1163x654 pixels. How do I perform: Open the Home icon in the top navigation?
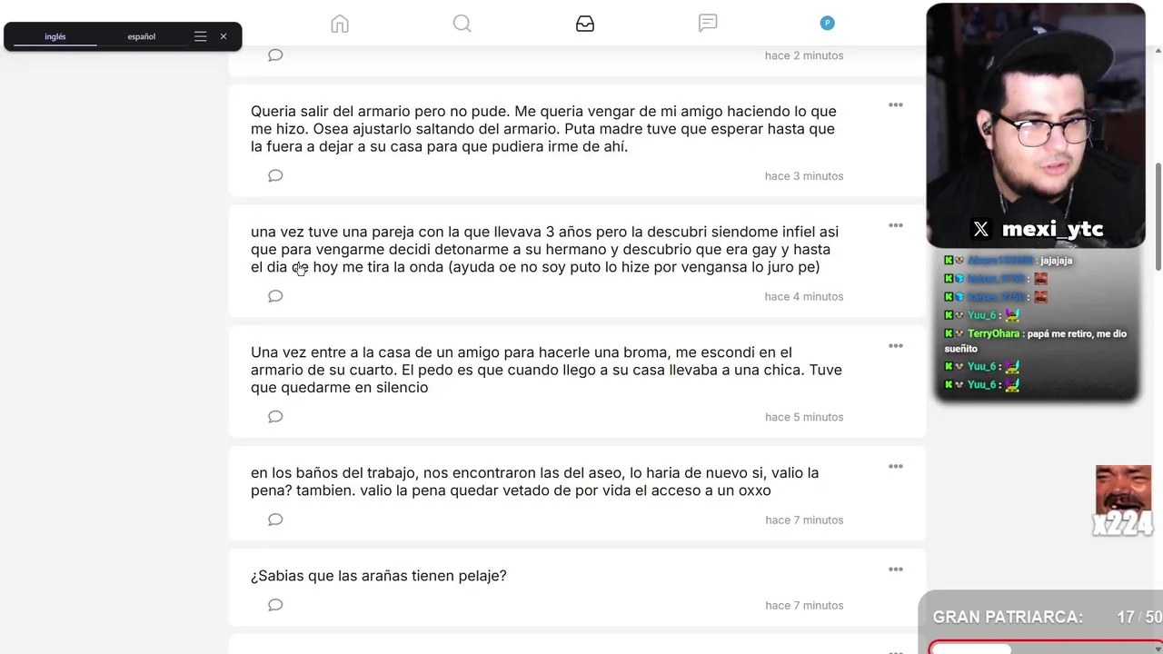pyautogui.click(x=340, y=24)
